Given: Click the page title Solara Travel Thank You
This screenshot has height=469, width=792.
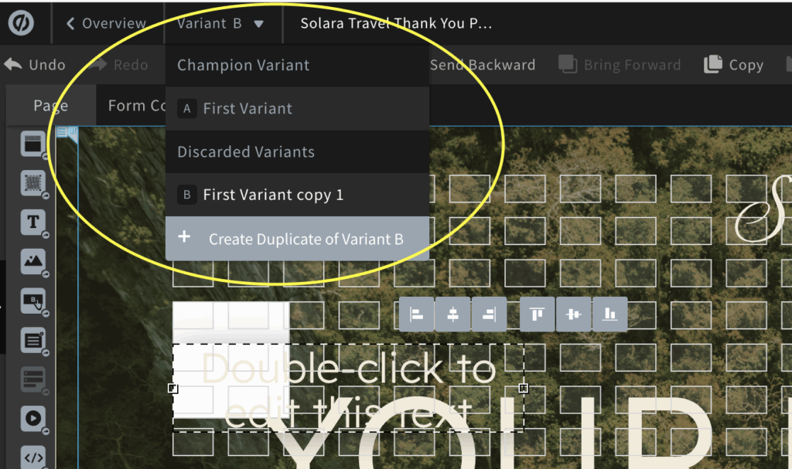Looking at the screenshot, I should (396, 23).
